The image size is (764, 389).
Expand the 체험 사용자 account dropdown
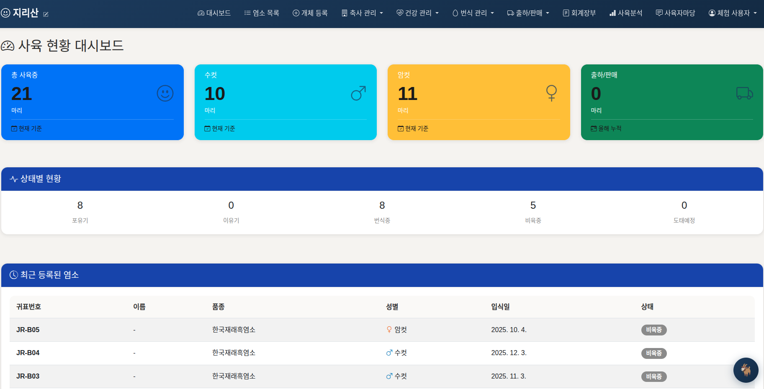732,13
